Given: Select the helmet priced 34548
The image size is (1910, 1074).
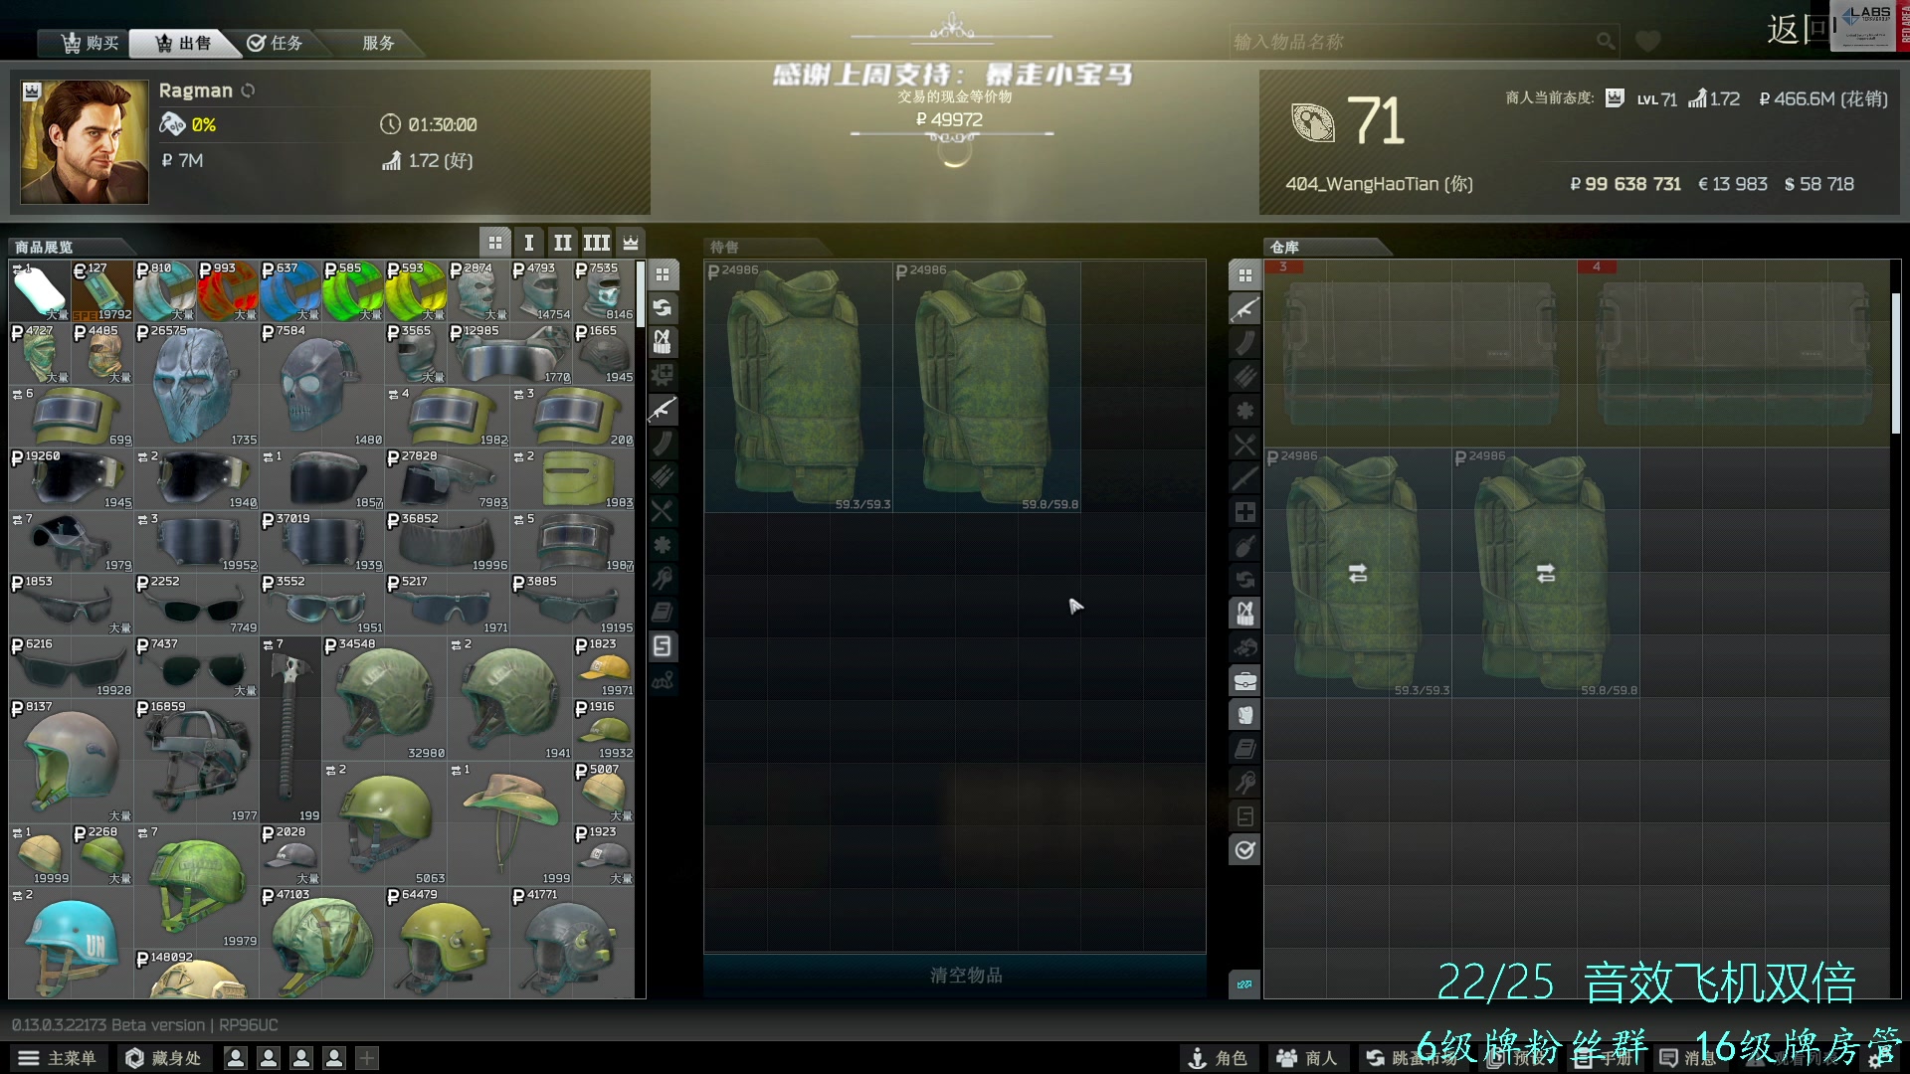Looking at the screenshot, I should [384, 698].
